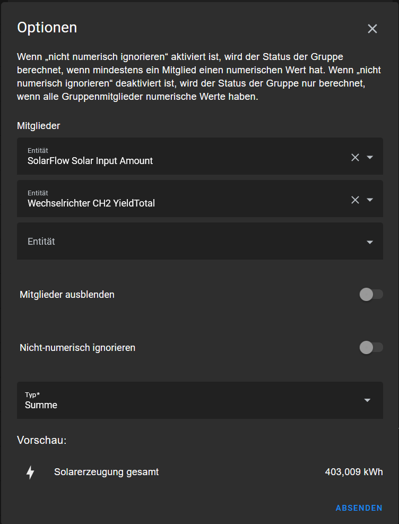
Task: Expand the Wechselrichter entity dropdown arrow
Action: pos(370,200)
